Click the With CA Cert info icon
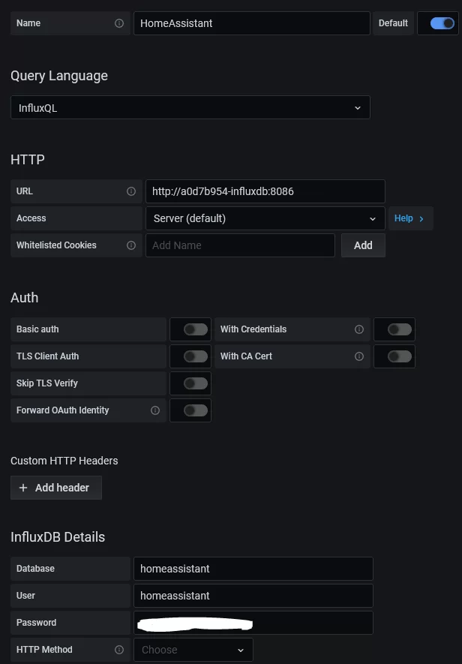462x664 pixels. coord(359,356)
